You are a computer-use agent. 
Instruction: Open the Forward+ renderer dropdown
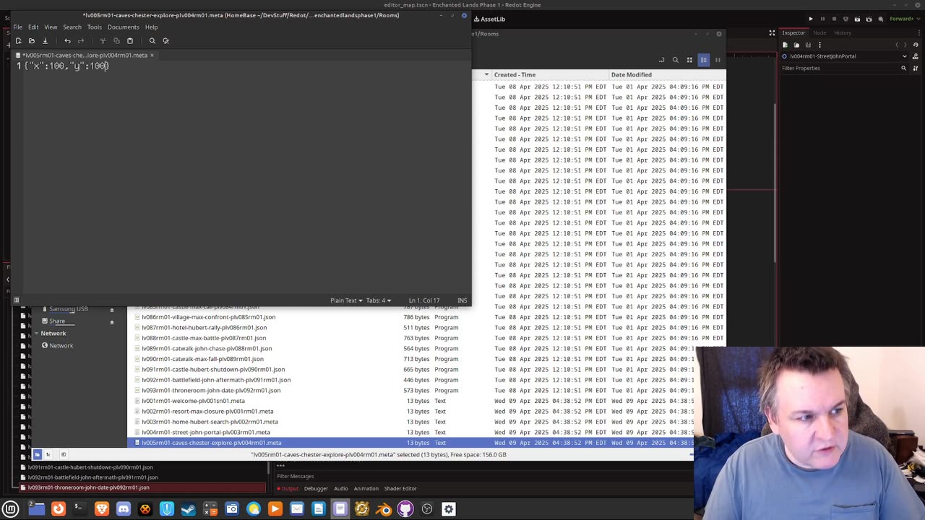pos(903,19)
